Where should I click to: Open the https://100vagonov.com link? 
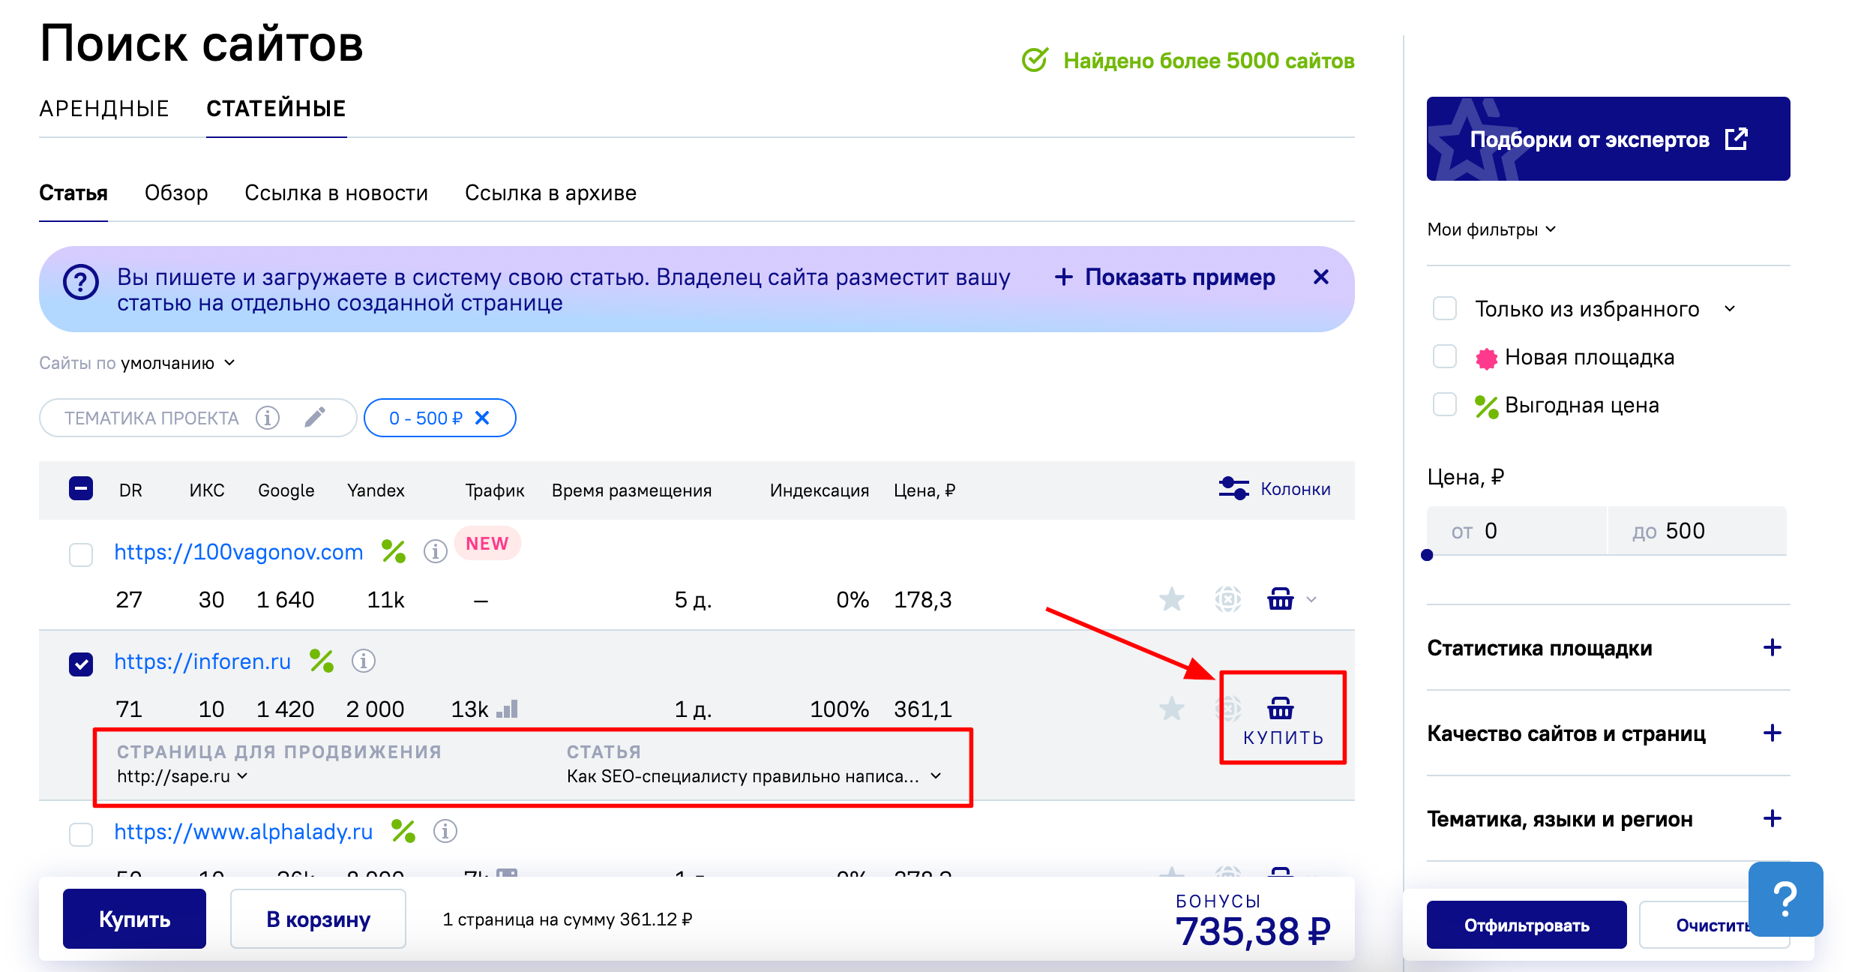(x=238, y=551)
